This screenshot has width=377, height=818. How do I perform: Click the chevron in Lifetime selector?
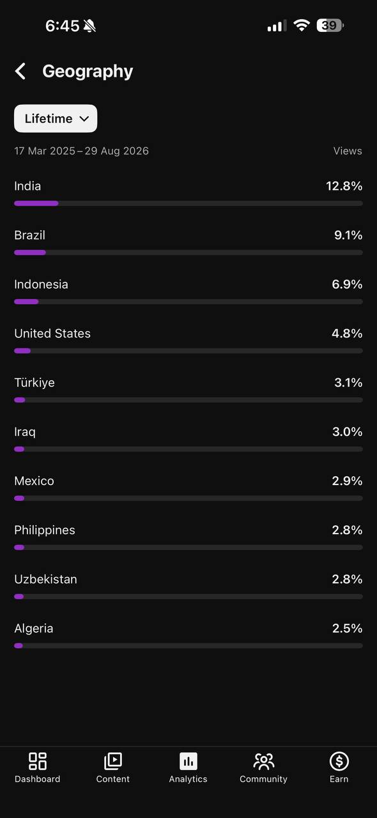(84, 119)
